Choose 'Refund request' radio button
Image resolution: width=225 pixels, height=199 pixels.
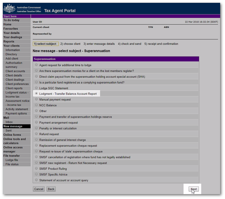pos(36,134)
